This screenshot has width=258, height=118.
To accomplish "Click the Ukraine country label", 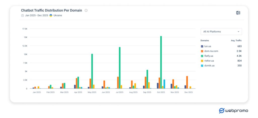I will [58, 16].
